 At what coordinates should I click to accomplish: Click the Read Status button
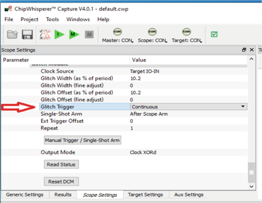(x=61, y=164)
